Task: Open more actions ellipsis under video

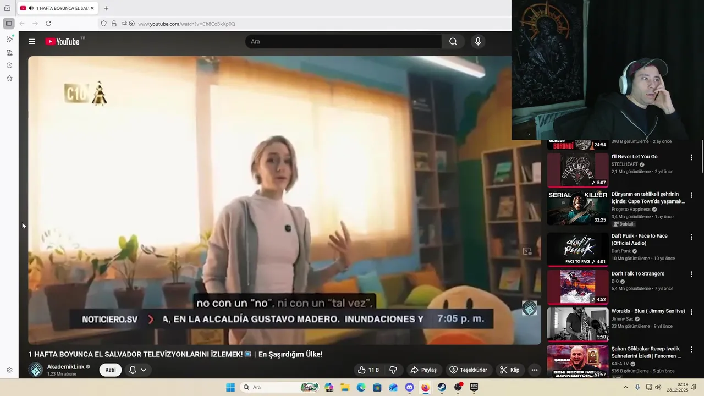Action: coord(534,370)
